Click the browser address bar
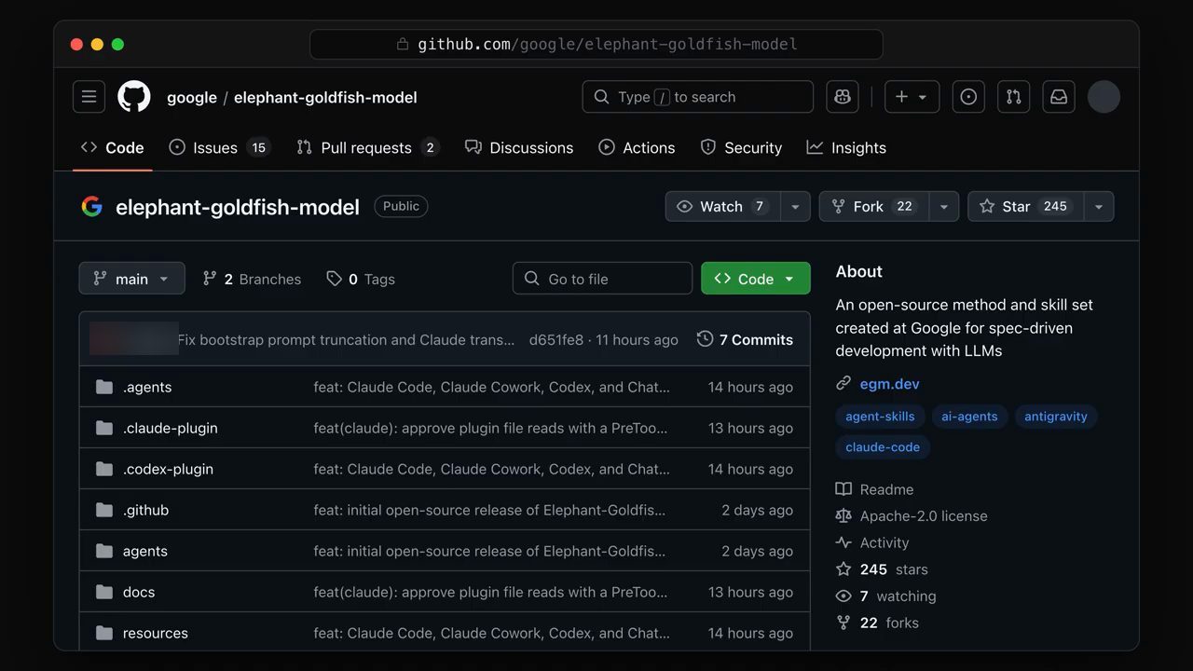This screenshot has height=671, width=1193. coord(596,44)
